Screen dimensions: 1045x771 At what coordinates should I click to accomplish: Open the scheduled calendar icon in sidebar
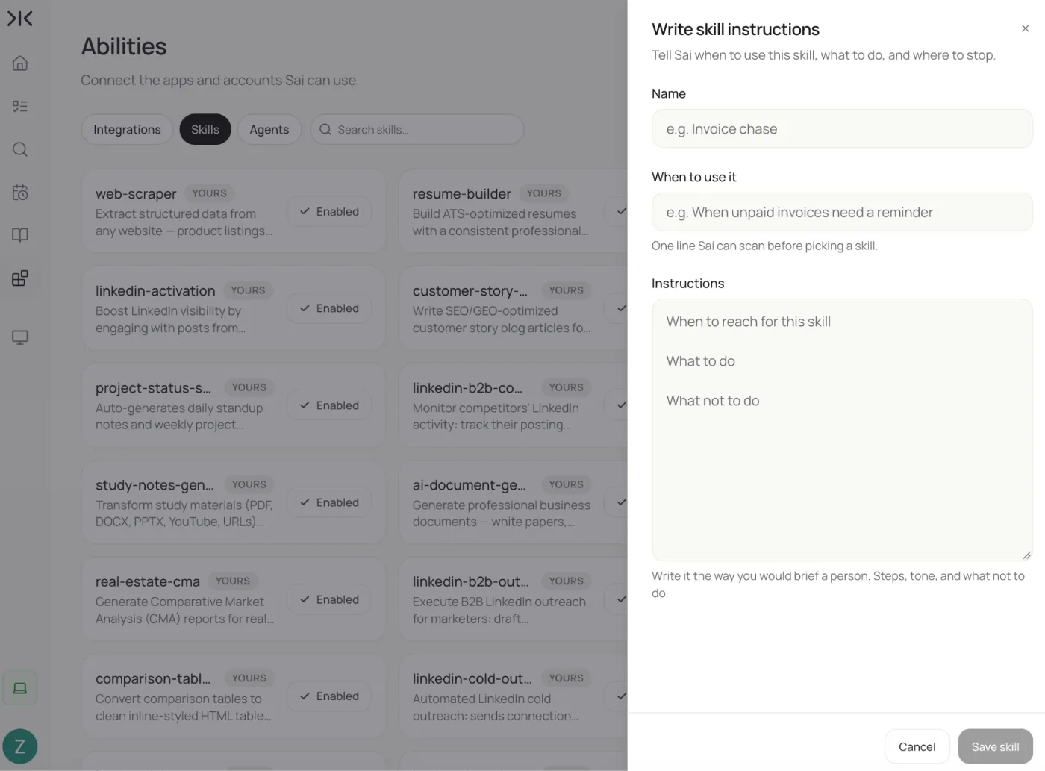point(20,193)
